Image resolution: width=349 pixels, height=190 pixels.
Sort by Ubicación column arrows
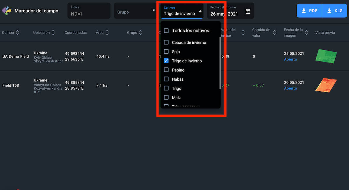click(x=53, y=33)
